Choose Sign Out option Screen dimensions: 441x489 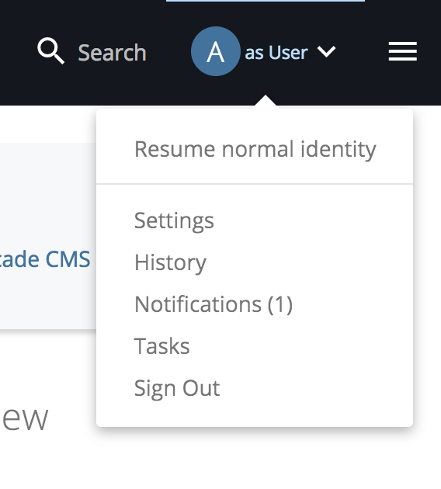[177, 389]
